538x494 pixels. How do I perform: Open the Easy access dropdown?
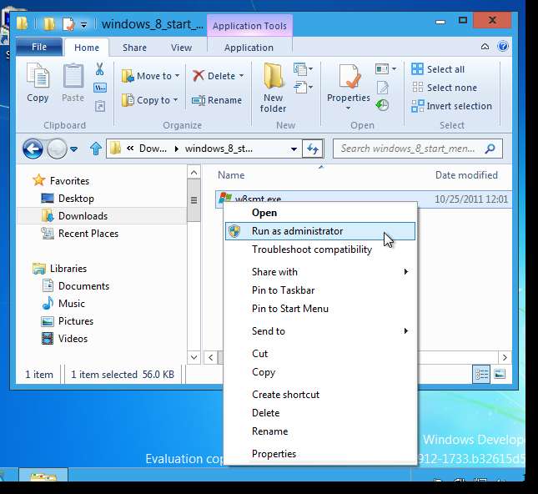(304, 87)
